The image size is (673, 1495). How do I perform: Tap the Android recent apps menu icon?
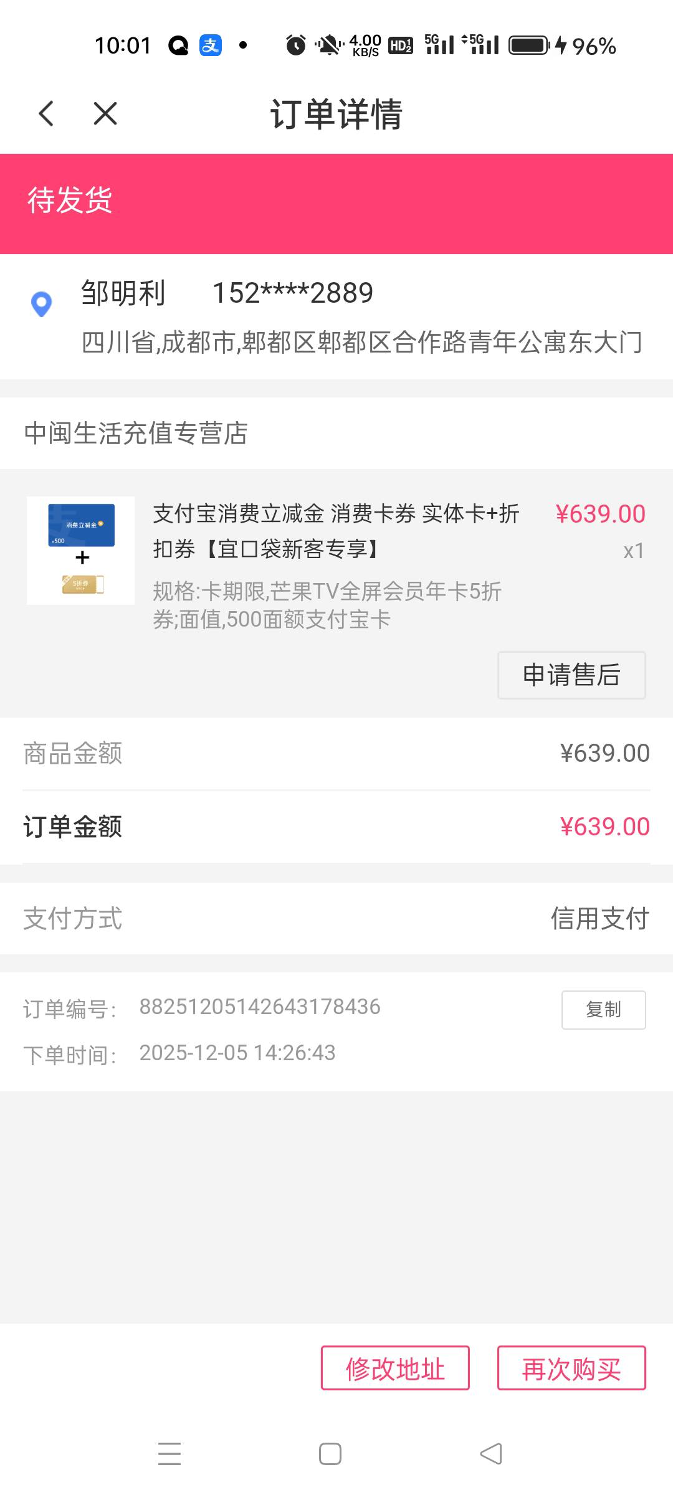coord(169,1454)
